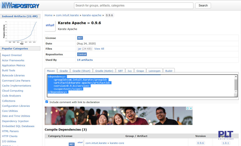The width and height of the screenshot is (241, 146).
Task: Open Build Tools category
Action: point(9,71)
